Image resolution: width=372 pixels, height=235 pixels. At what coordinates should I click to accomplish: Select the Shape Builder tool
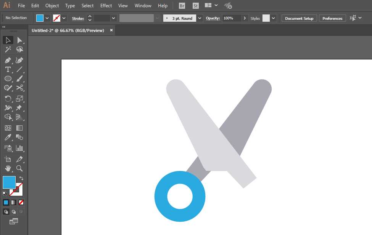8,117
